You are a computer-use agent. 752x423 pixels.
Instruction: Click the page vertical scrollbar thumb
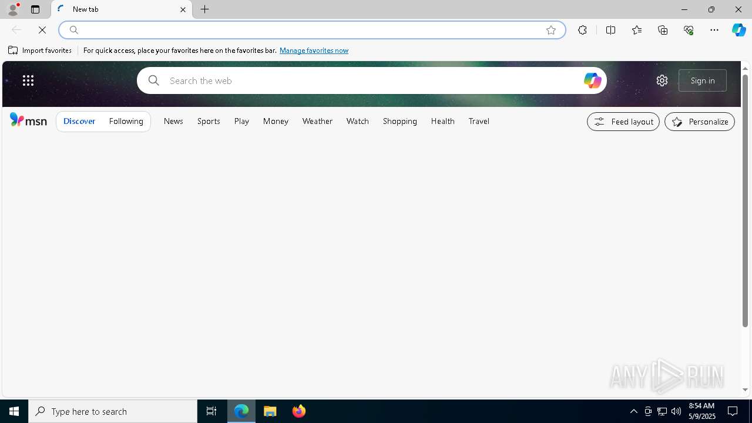point(745,200)
